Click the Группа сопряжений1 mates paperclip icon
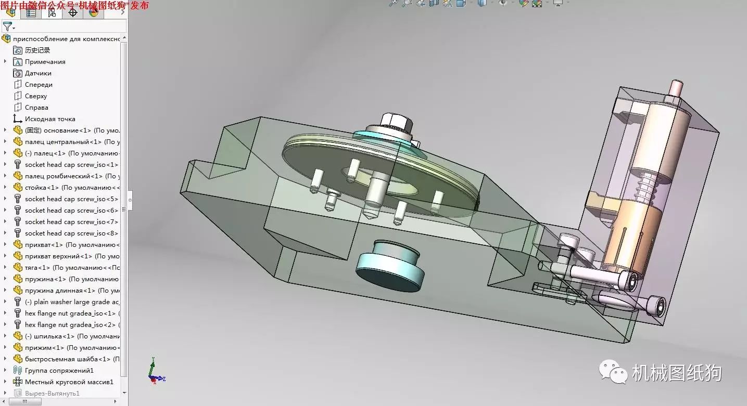Image resolution: width=747 pixels, height=406 pixels. [x=18, y=371]
